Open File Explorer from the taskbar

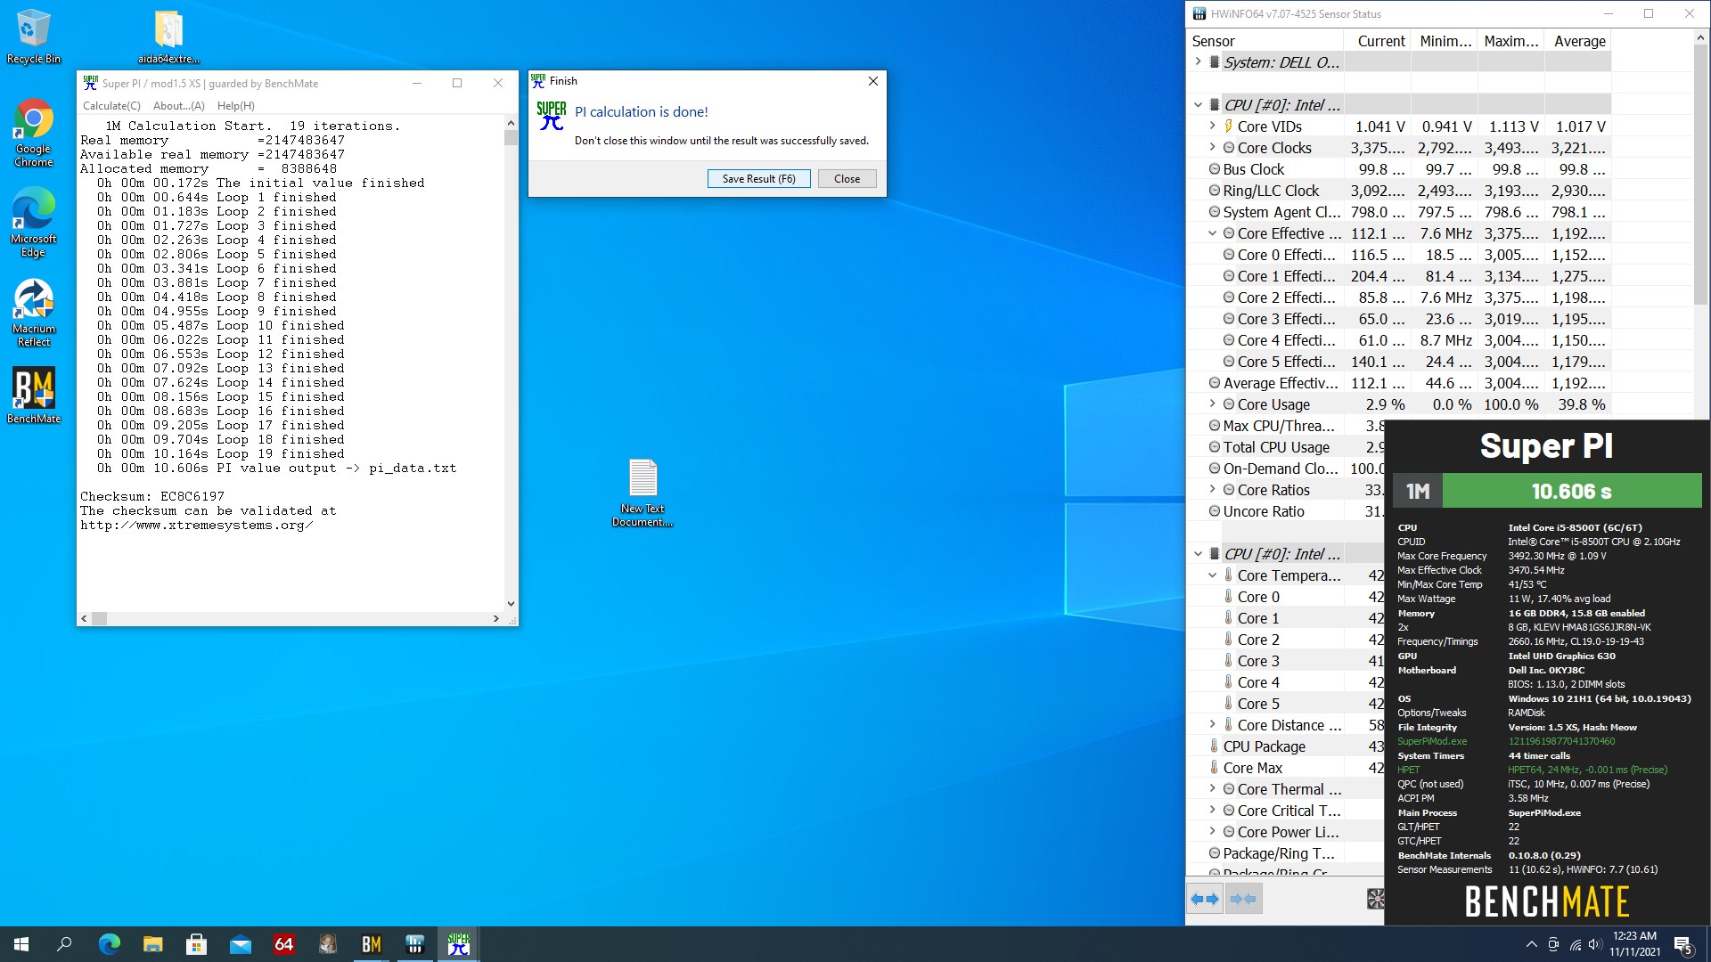[153, 944]
